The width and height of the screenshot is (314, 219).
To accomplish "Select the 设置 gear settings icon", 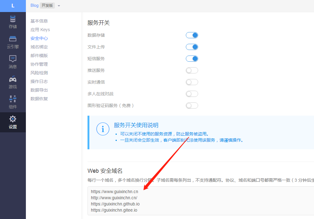I will 13,119.
